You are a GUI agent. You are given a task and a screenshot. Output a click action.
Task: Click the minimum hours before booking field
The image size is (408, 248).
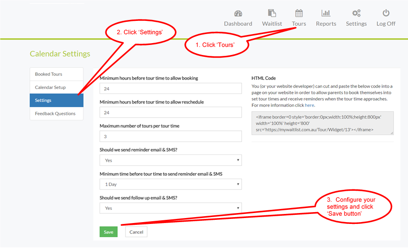tap(170, 89)
